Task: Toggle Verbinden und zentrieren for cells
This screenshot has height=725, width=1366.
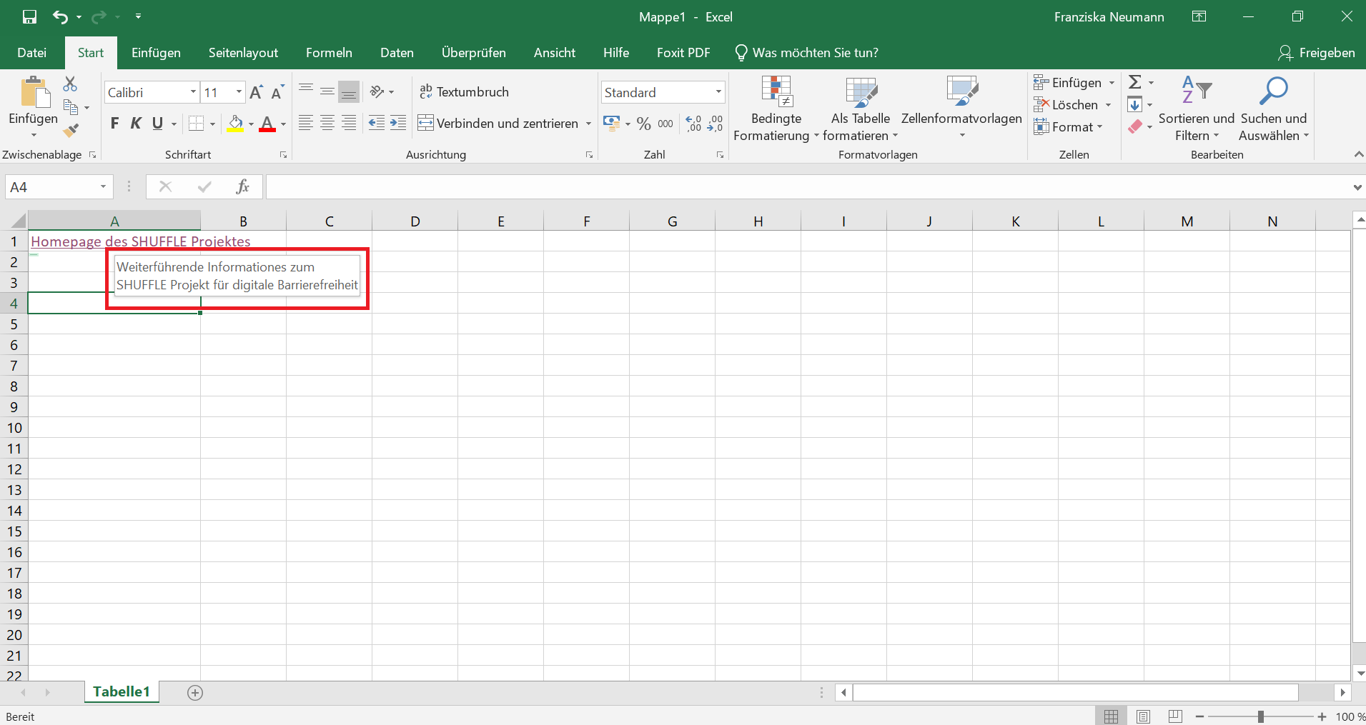Action: 503,123
